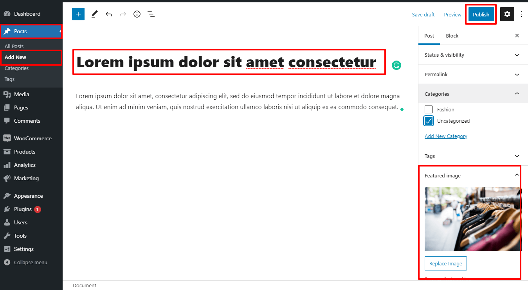Click the Grammarly icon beside the title

[x=396, y=65]
